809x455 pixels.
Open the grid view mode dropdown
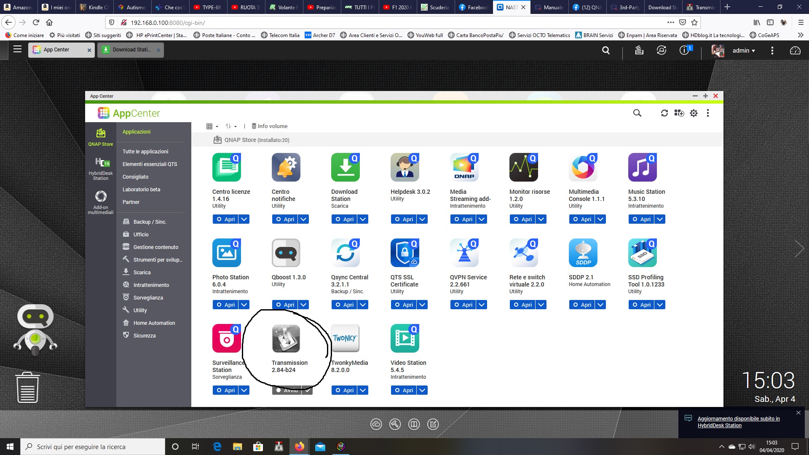click(212, 126)
